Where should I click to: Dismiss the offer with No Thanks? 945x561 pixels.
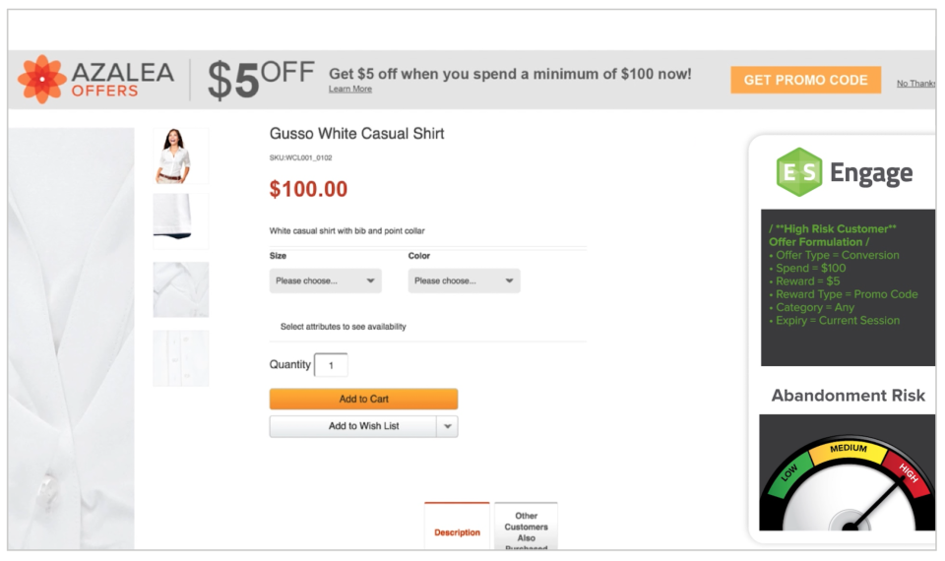pyautogui.click(x=915, y=84)
